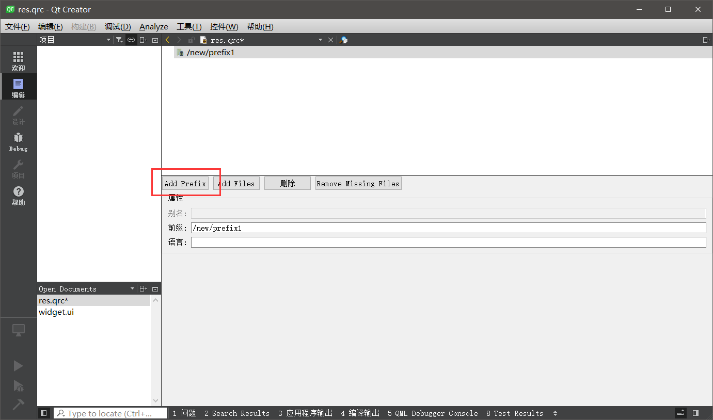Image resolution: width=713 pixels, height=420 pixels.
Task: Click the Add Files button
Action: click(x=236, y=183)
